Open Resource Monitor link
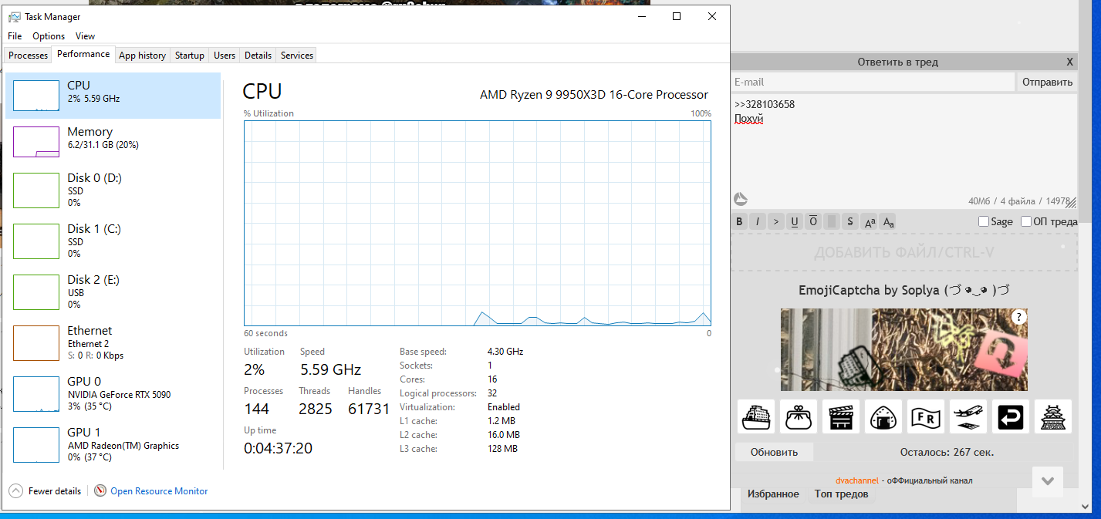This screenshot has width=1101, height=519. coord(159,491)
